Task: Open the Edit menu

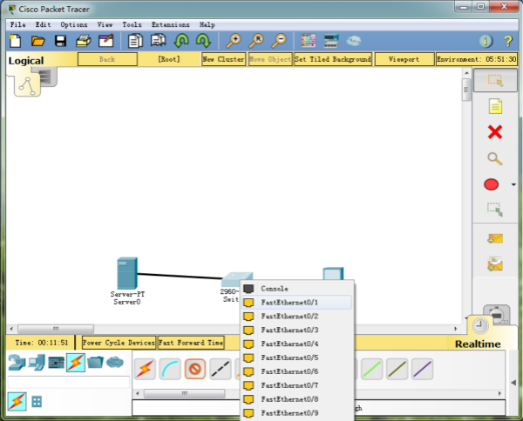Action: 44,24
